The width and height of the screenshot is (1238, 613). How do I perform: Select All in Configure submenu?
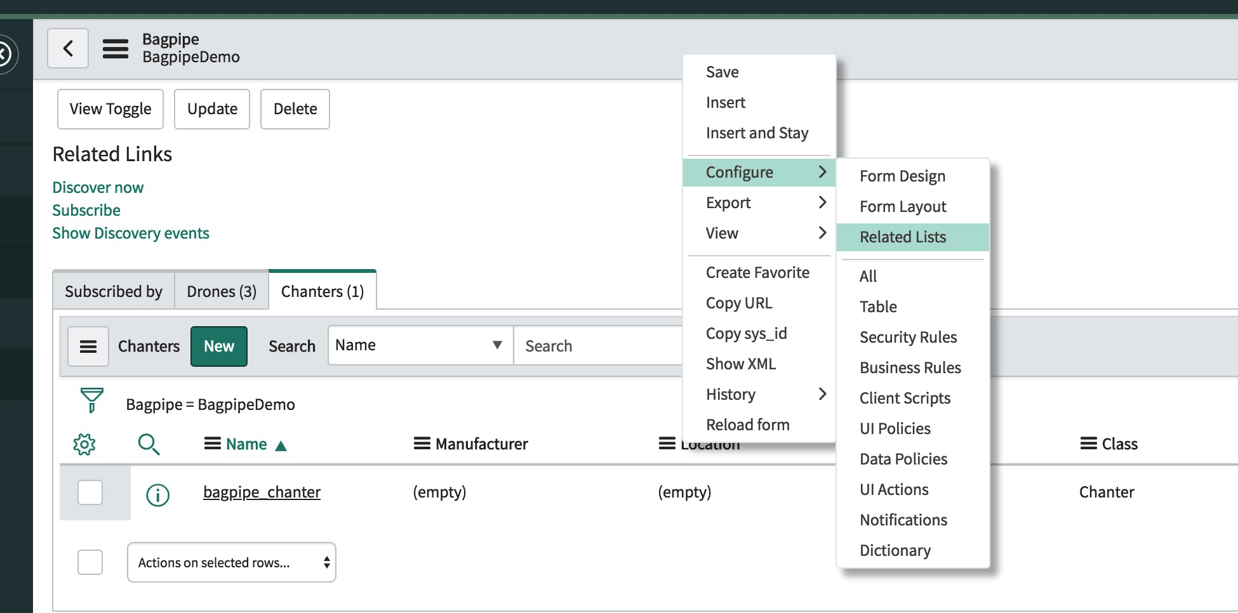tap(913, 276)
